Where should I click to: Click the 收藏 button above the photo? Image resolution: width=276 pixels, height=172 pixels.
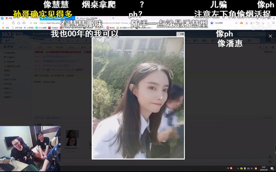click(180, 34)
